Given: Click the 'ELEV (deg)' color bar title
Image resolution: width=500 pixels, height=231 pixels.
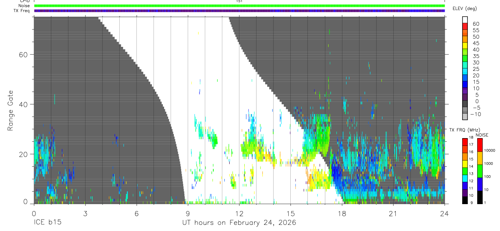Looking at the screenshot, I should coord(465,9).
